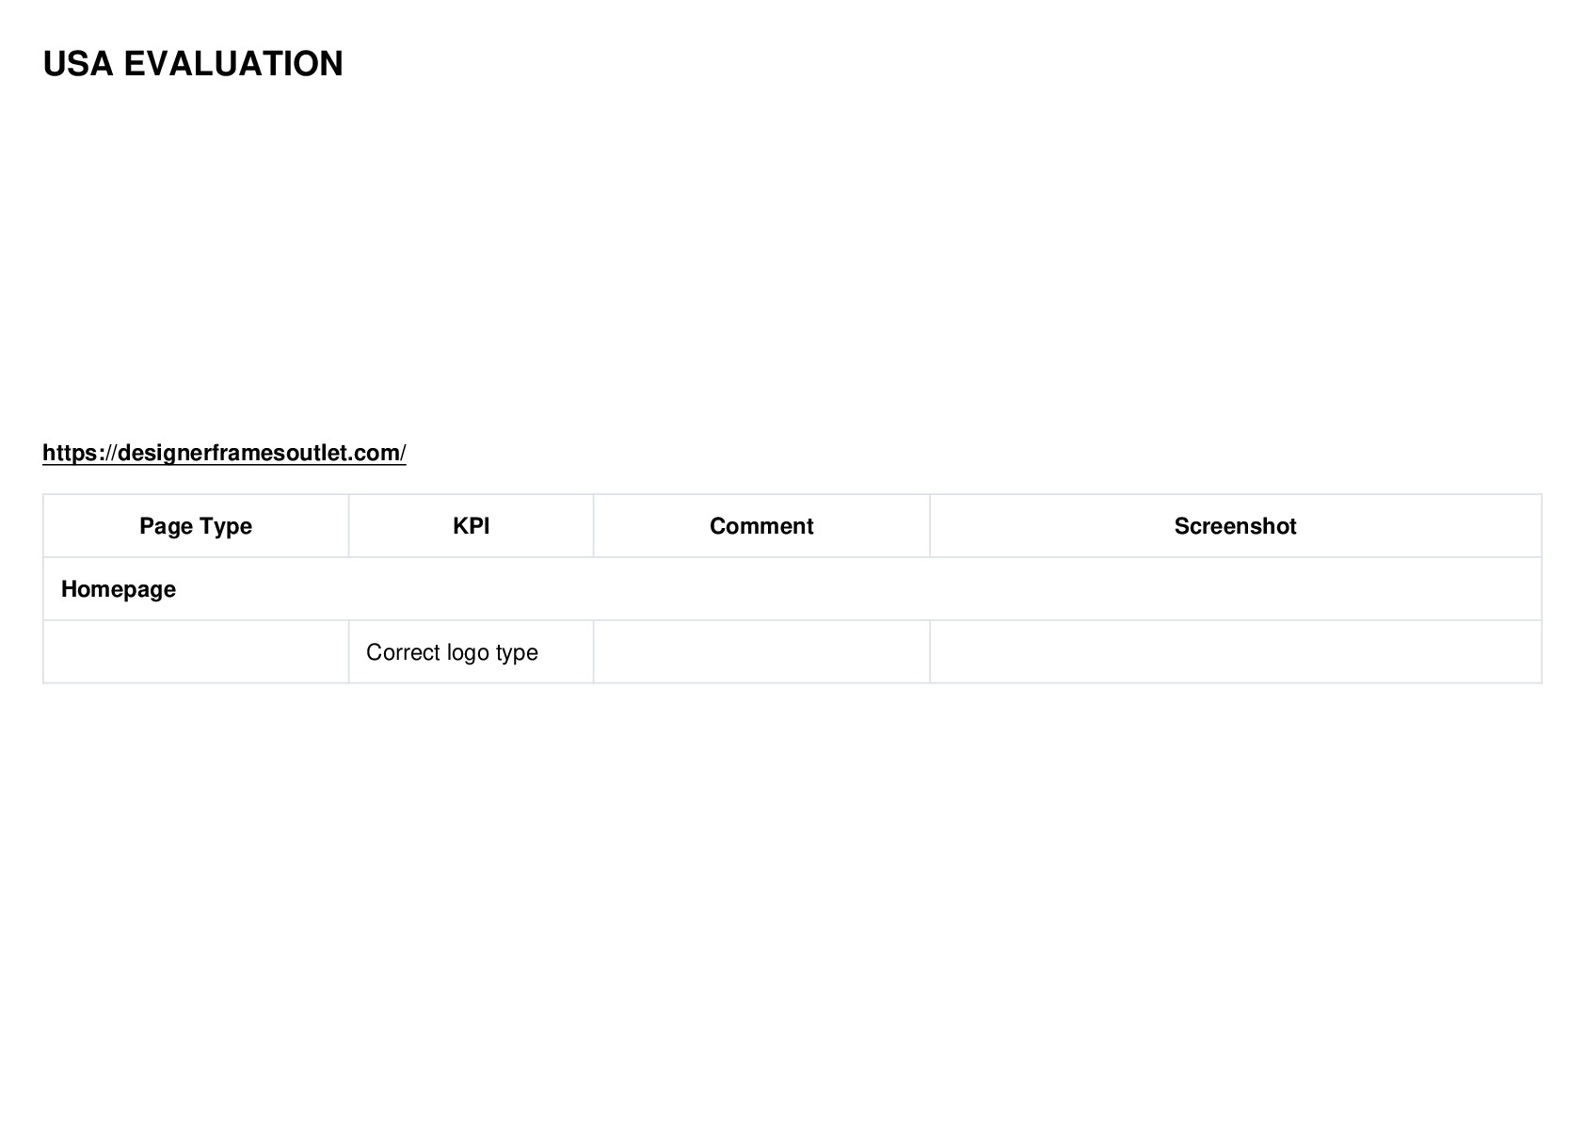The image size is (1585, 1121).
Task: Place cursor in empty Screenshot cell
Action: pos(1235,652)
